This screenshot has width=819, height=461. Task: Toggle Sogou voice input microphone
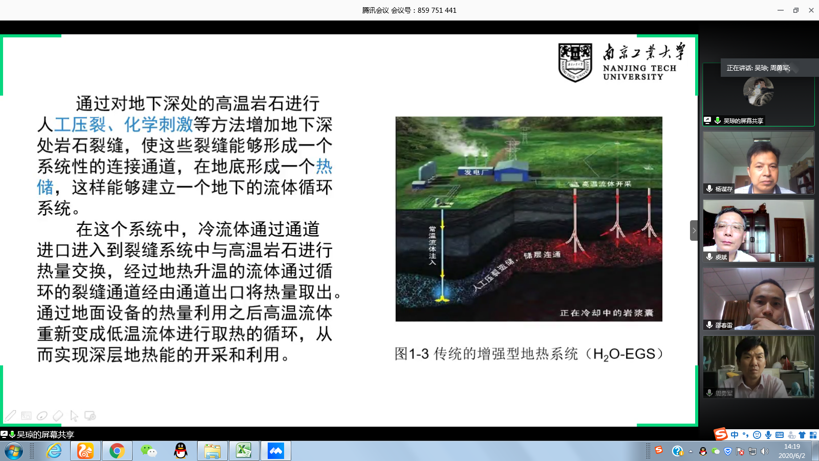pyautogui.click(x=768, y=435)
